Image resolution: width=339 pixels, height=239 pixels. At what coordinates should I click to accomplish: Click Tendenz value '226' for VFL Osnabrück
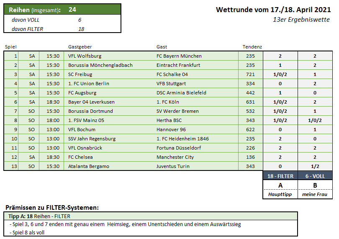[x=250, y=148]
